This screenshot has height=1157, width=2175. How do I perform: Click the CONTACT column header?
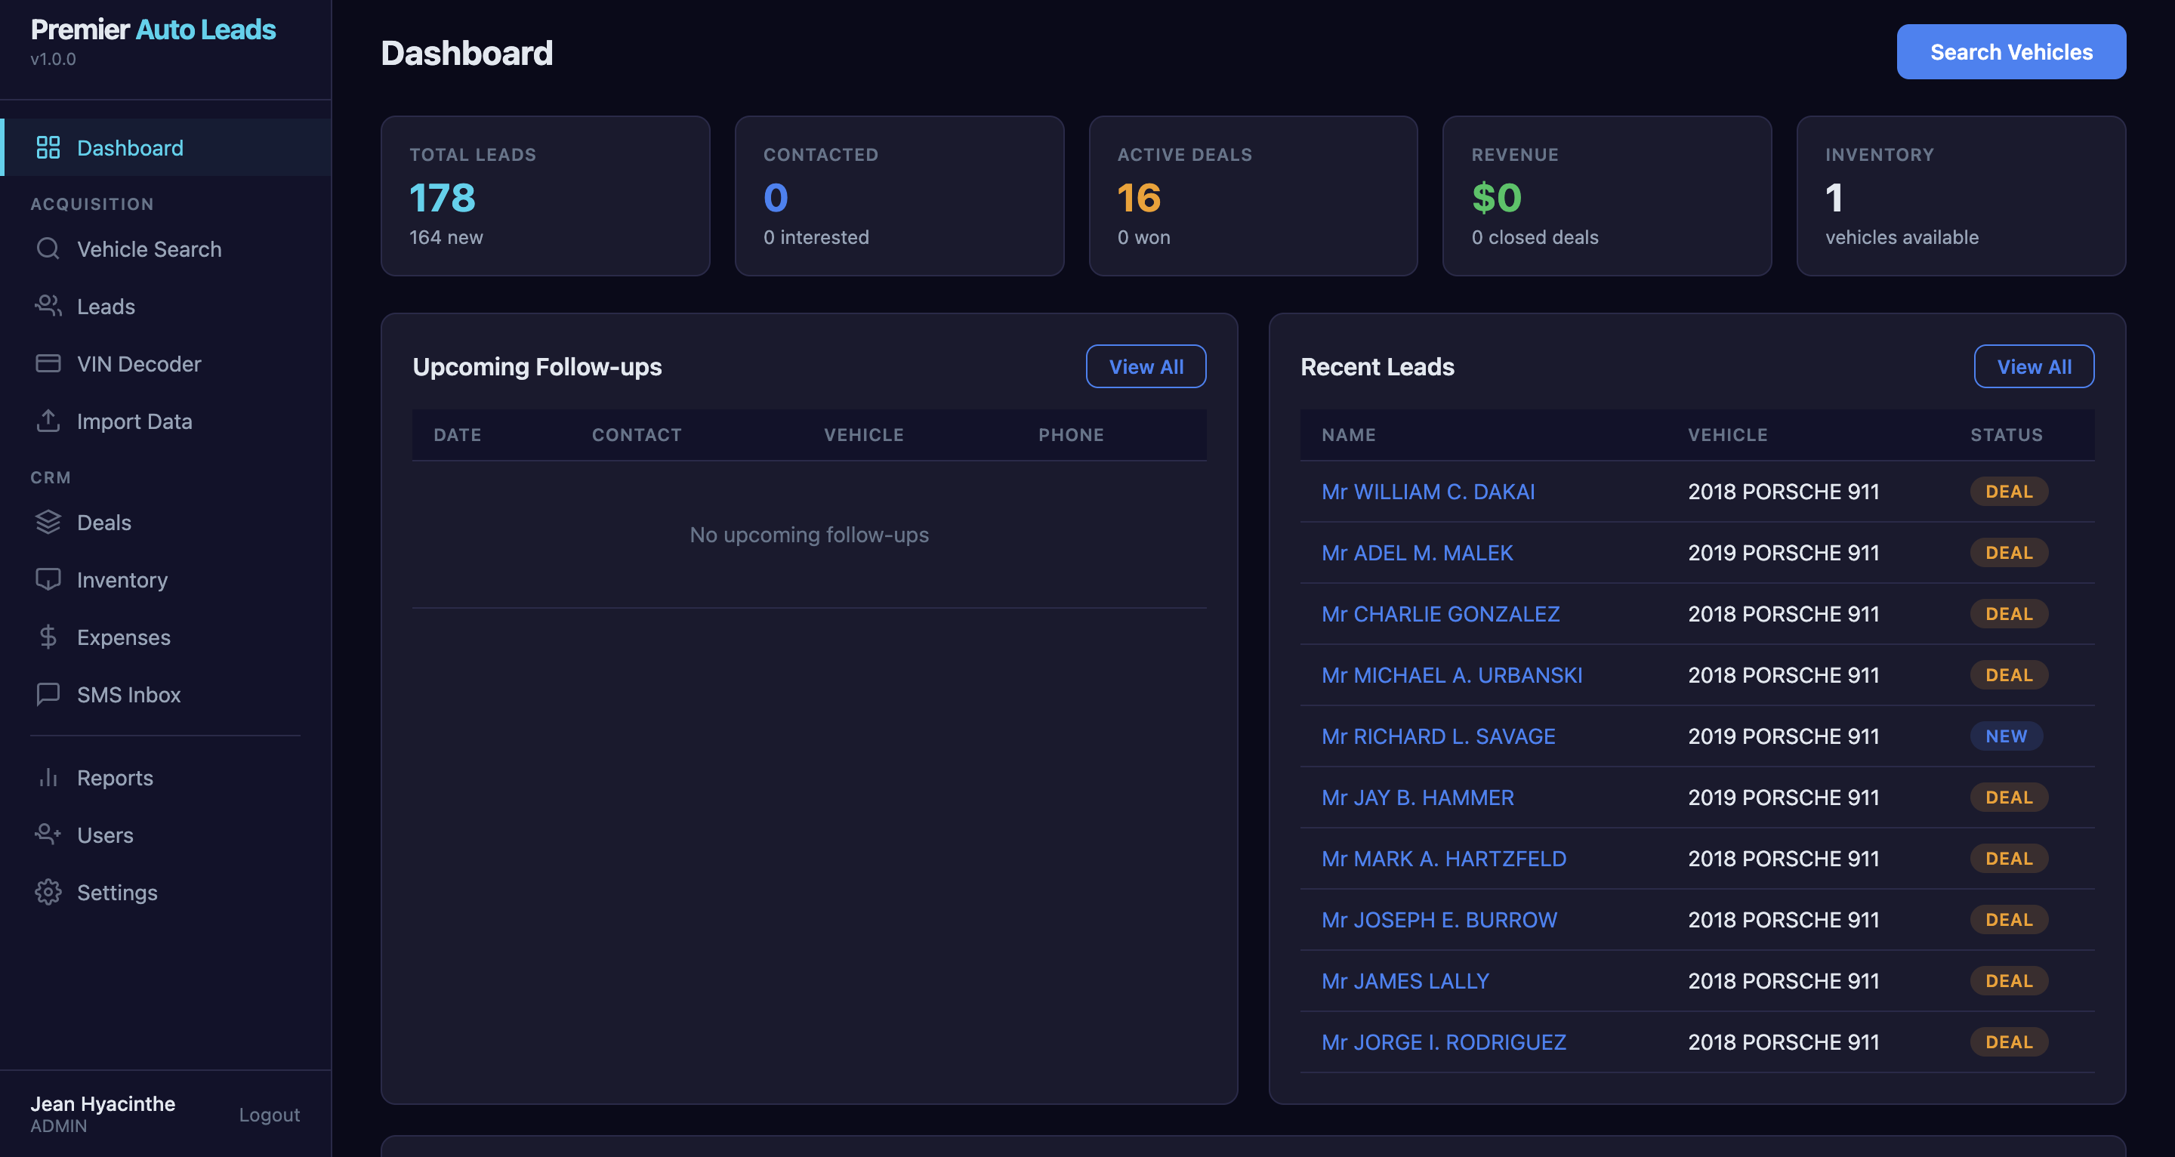click(636, 434)
